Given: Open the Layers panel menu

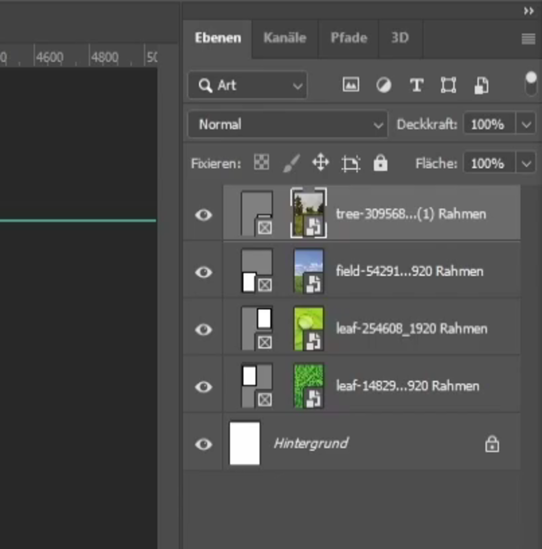Looking at the screenshot, I should [528, 38].
